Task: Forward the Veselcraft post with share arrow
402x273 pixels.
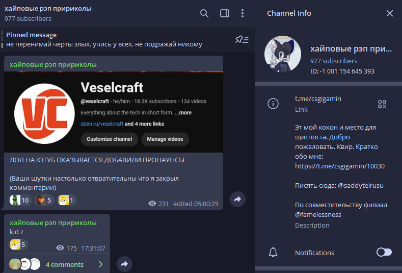Action: coord(237,200)
